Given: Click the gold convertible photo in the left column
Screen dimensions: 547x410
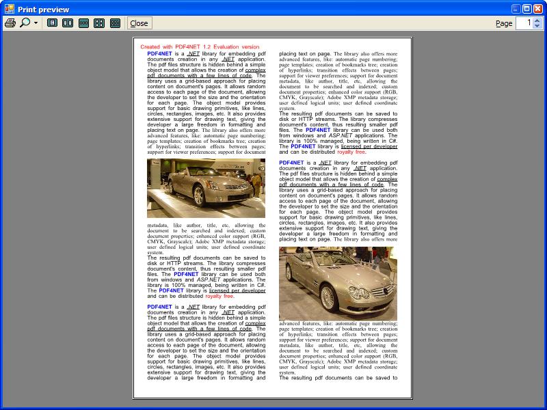Looking at the screenshot, I should [x=206, y=189].
